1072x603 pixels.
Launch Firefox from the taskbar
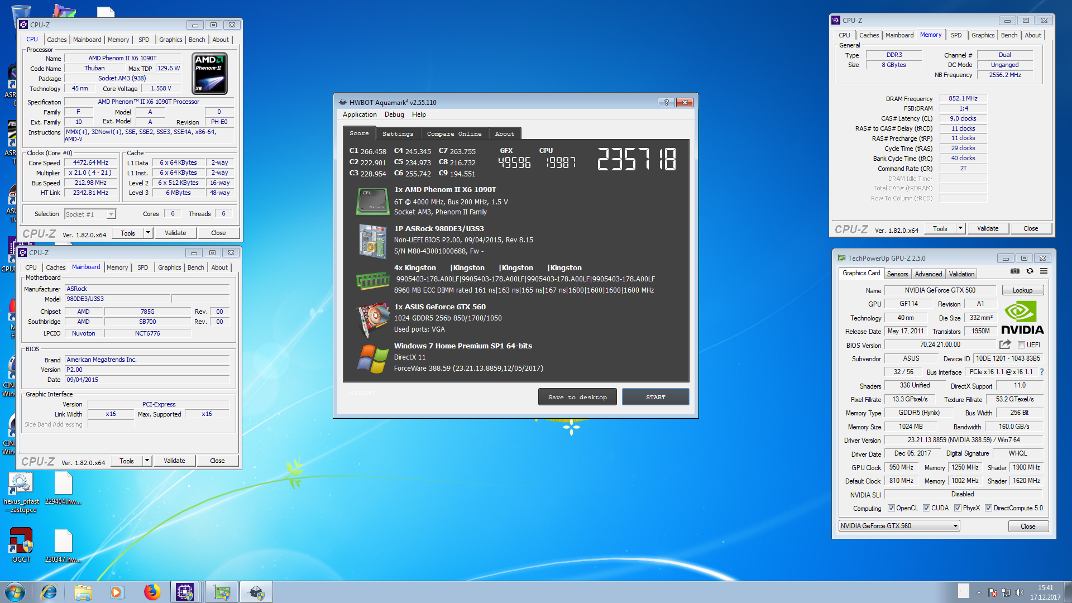[x=151, y=592]
